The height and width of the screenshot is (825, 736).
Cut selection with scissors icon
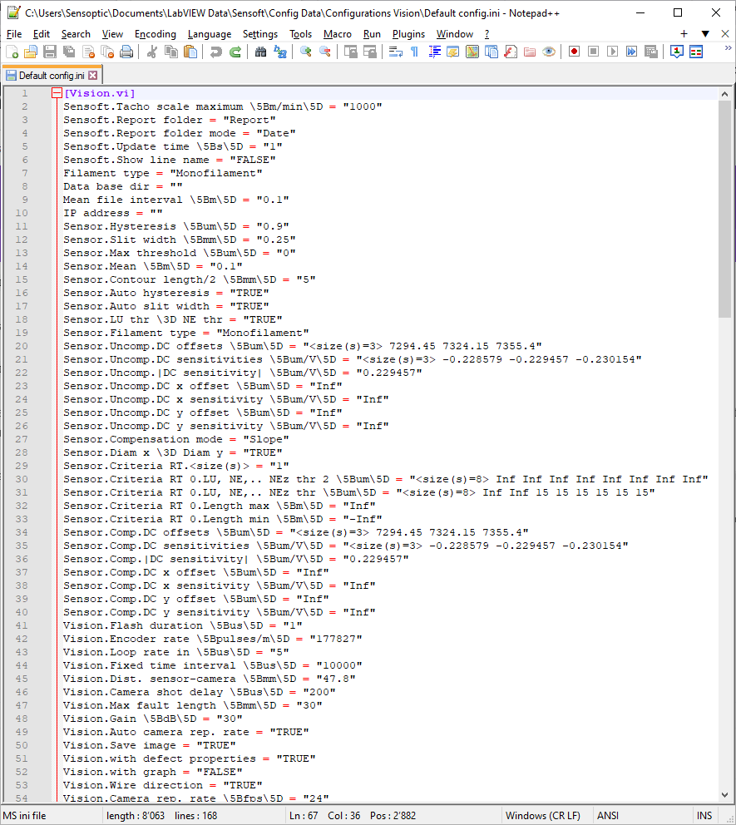click(152, 52)
